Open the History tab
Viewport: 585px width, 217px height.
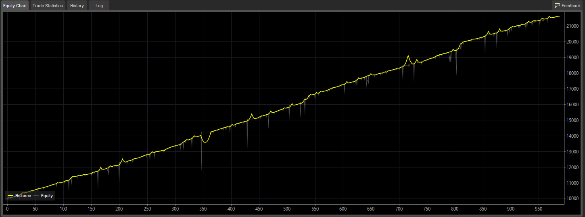[77, 6]
